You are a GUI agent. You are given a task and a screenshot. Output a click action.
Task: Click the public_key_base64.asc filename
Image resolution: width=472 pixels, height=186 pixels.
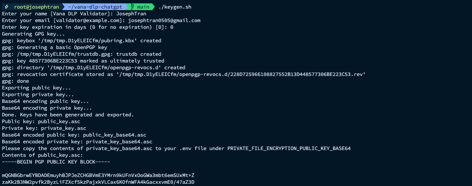[x=115, y=135]
